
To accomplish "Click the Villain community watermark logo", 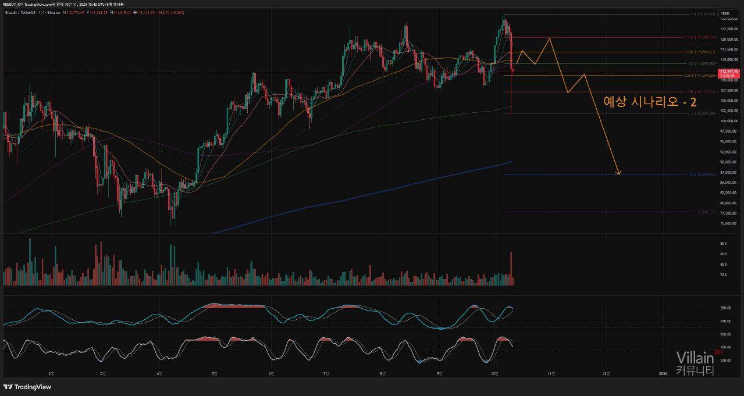I will point(695,363).
